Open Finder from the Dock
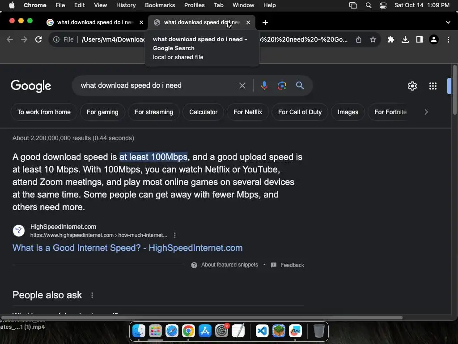This screenshot has width=458, height=344. (x=139, y=331)
